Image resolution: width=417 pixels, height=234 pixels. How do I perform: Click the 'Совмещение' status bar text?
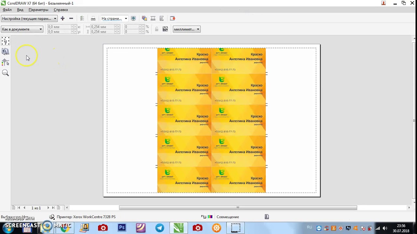coord(228,217)
